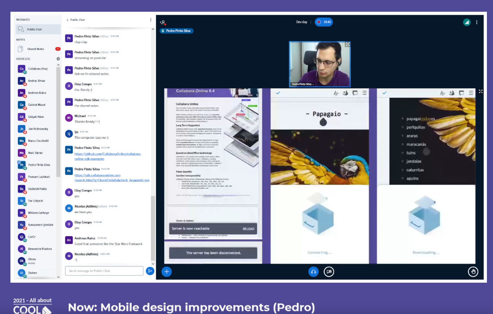Select user Collabora (You) in list
Screen dimensions: 493x314
[x=36, y=69]
